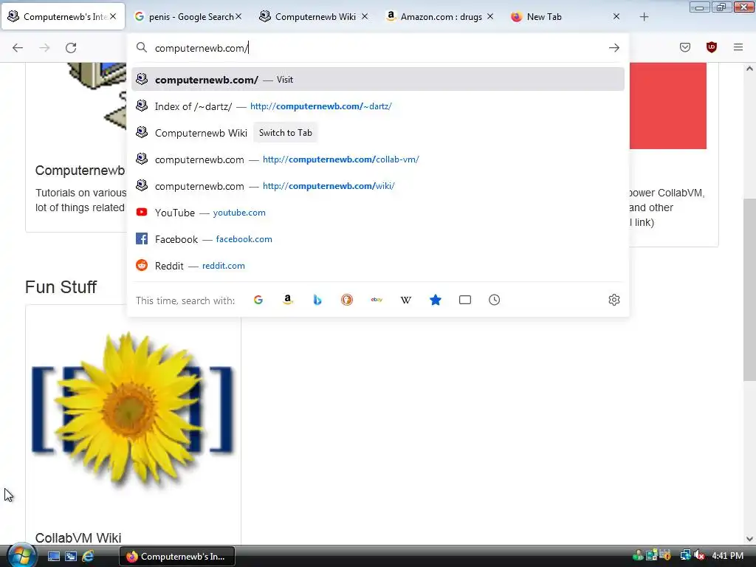756x567 pixels.
Task: Search this time with Bing
Action: click(317, 300)
